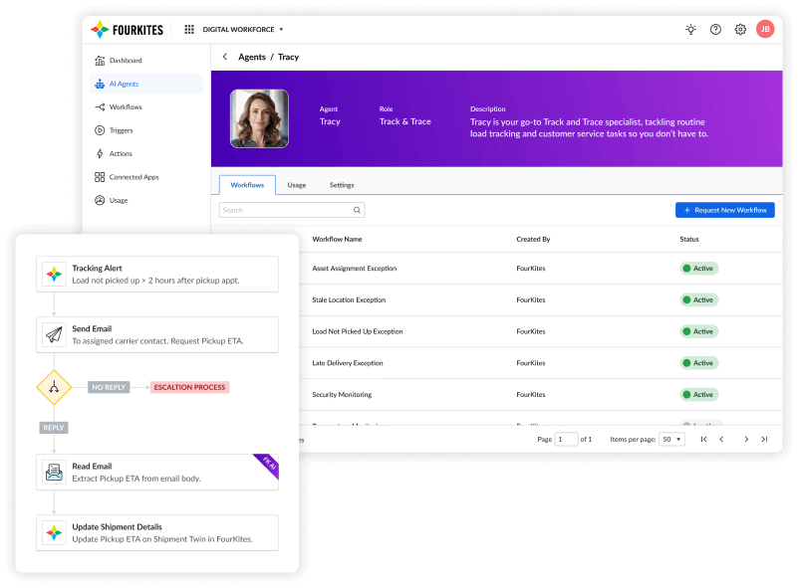Click the Workflows branch icon
Image resolution: width=798 pixels, height=588 pixels.
(x=100, y=107)
